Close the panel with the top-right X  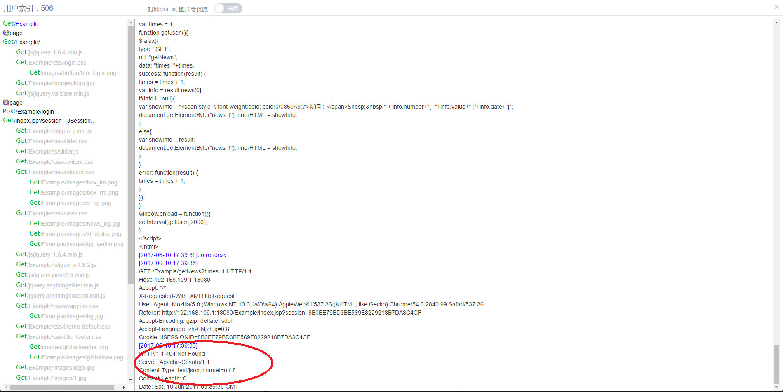tap(777, 7)
